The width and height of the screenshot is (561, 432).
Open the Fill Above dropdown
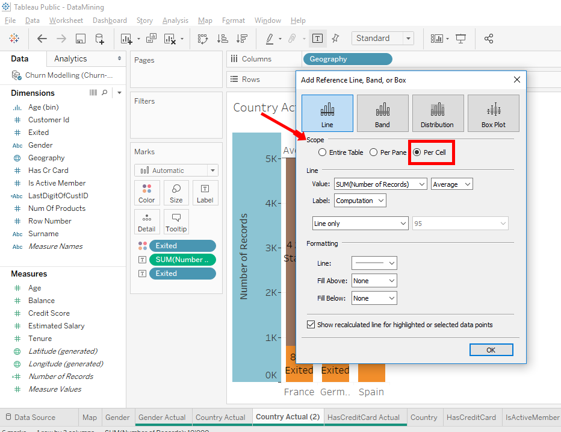[x=374, y=281]
